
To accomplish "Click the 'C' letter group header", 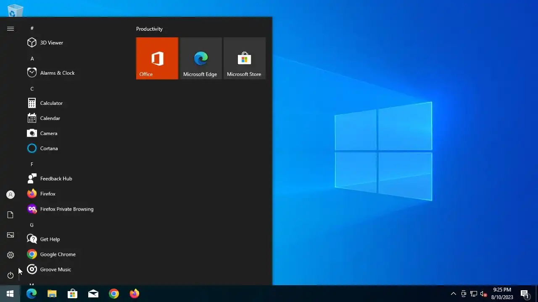I will pyautogui.click(x=32, y=89).
